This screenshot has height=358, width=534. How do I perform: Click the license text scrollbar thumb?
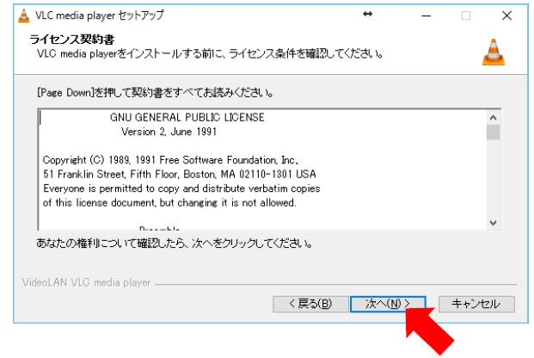coord(493,133)
